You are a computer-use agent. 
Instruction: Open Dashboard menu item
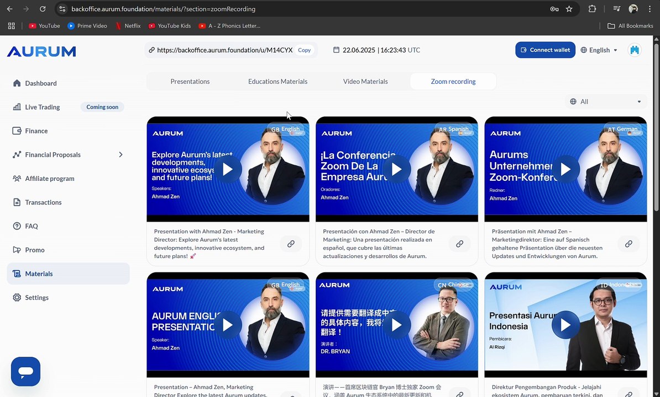click(68, 83)
